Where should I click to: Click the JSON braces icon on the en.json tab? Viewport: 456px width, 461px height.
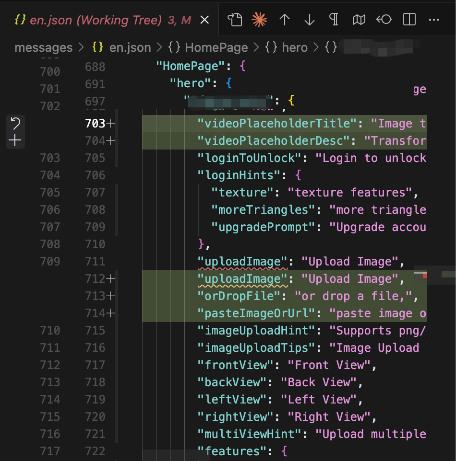click(20, 20)
